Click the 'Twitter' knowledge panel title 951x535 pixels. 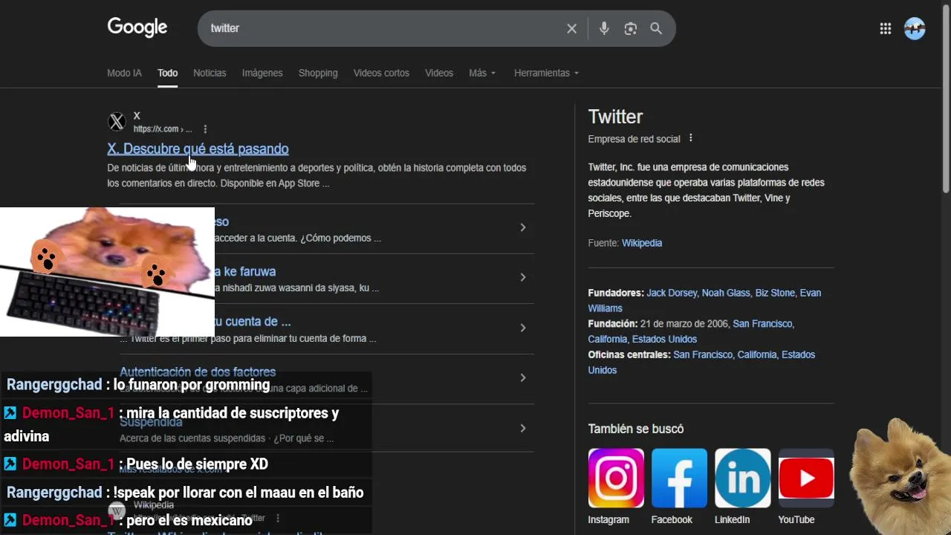click(615, 117)
